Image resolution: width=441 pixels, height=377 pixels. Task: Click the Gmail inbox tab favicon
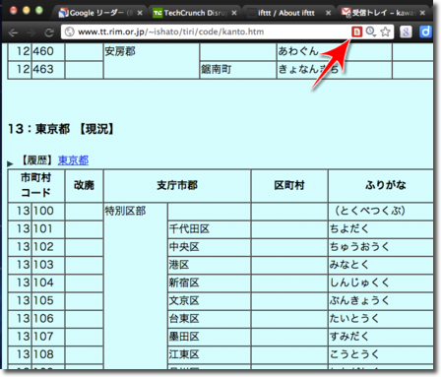point(346,13)
